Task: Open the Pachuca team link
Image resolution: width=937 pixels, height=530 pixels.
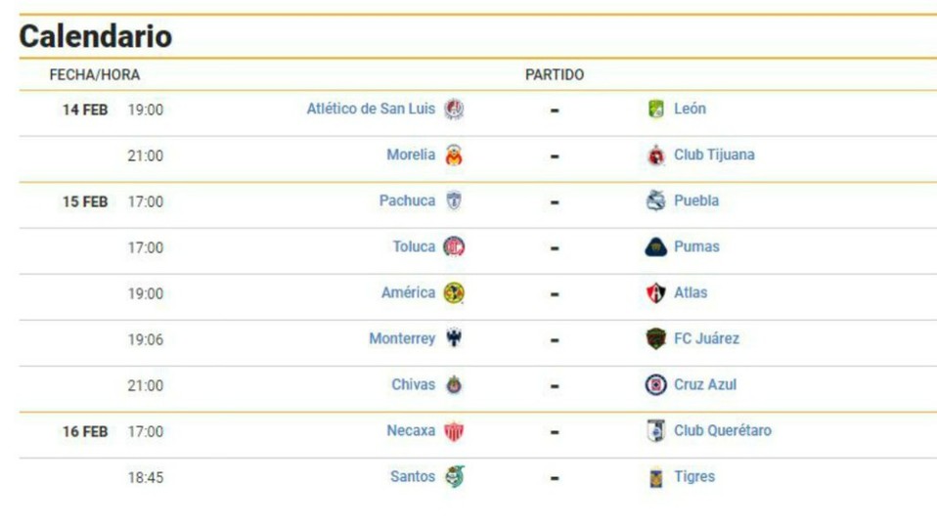Action: click(x=407, y=200)
